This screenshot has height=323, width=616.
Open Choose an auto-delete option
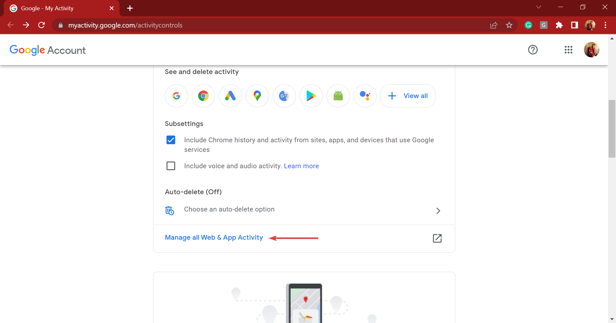[304, 210]
